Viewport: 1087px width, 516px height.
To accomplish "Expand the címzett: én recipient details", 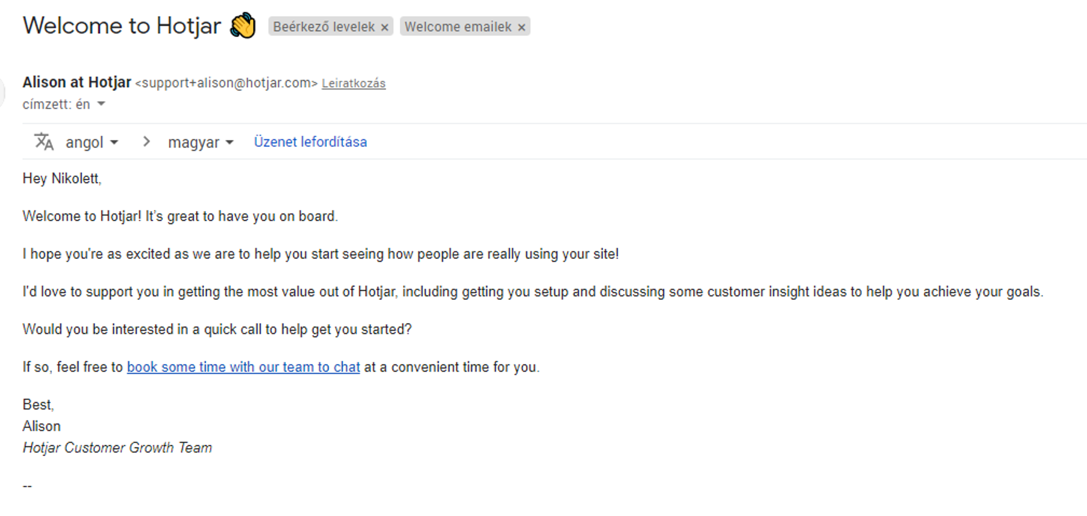I will pyautogui.click(x=101, y=104).
